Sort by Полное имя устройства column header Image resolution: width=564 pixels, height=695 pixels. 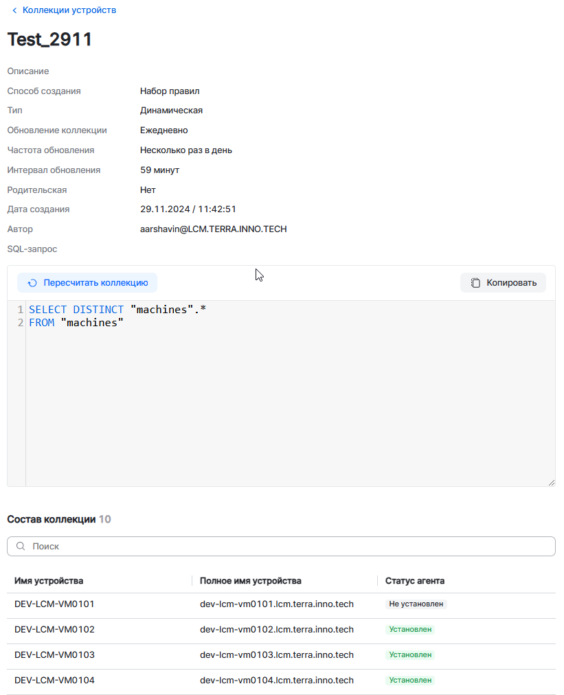coord(250,581)
